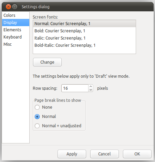The height and width of the screenshot is (162, 155).
Task: Decrease row spacing with the down arrow
Action: point(91,90)
